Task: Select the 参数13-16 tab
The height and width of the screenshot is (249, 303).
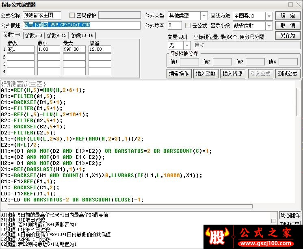Action: (x=82, y=36)
